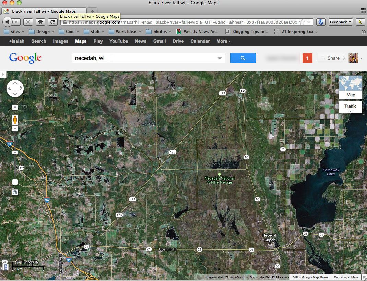Click the search box containing necedah, wi
367x281 pixels.
[x=149, y=58]
